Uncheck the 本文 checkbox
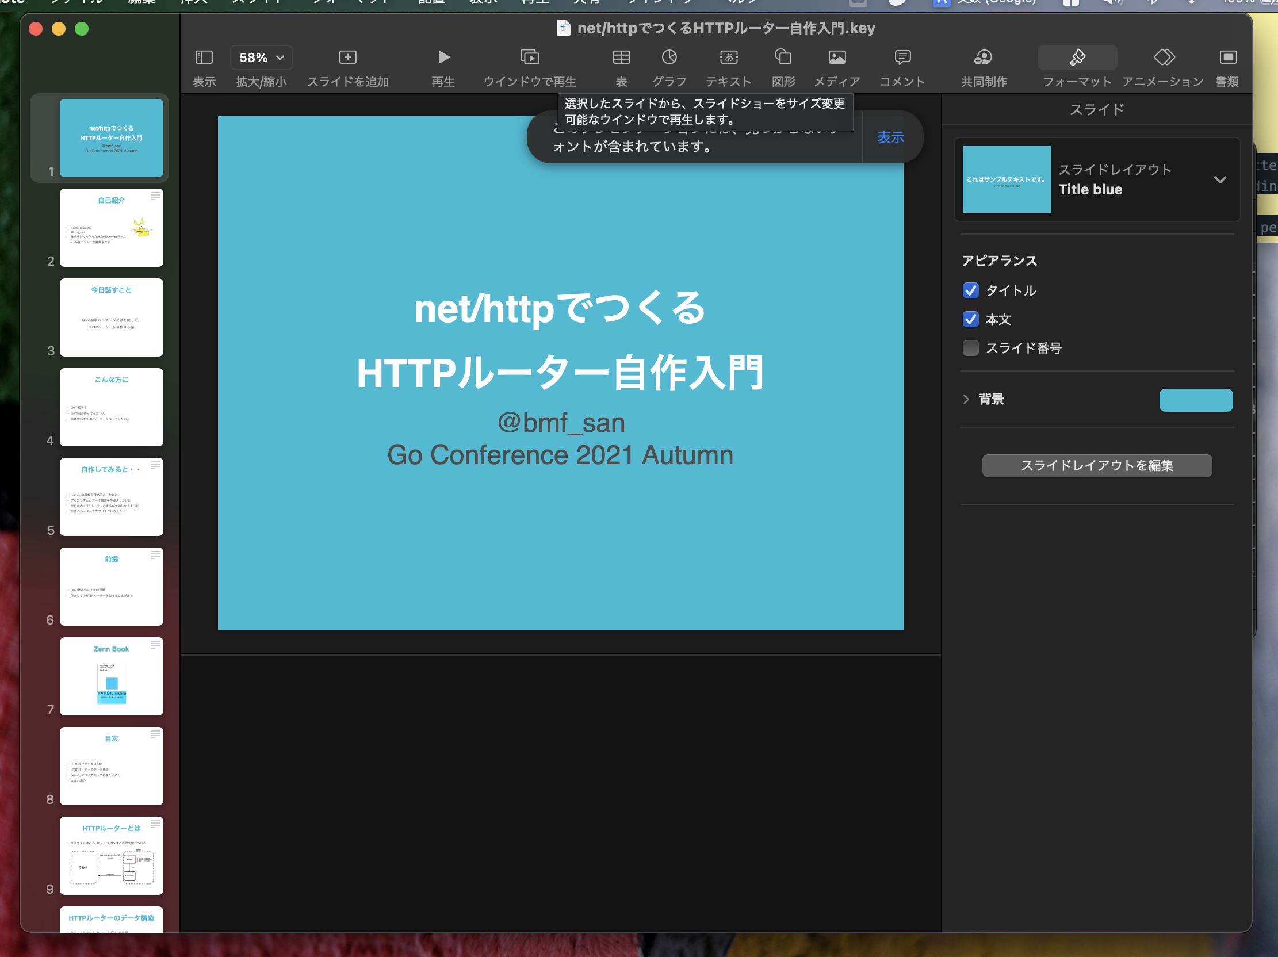1278x957 pixels. [x=971, y=319]
